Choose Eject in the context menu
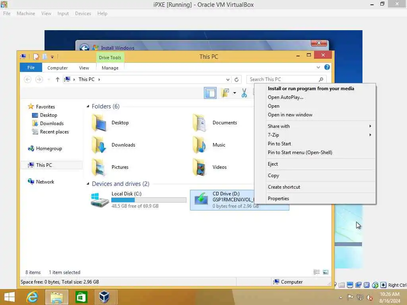The width and height of the screenshot is (407, 305). 273,164
